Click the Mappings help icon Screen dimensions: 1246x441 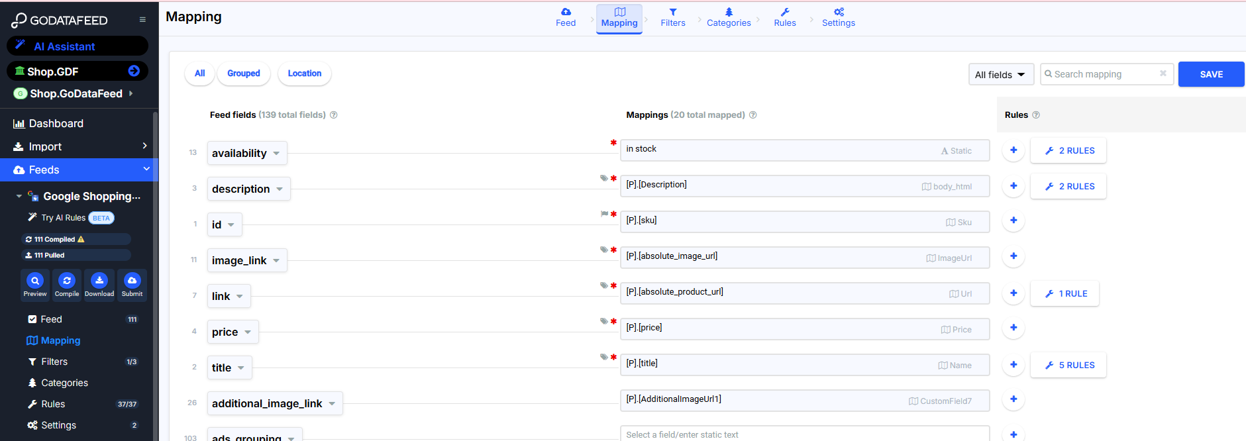[753, 115]
